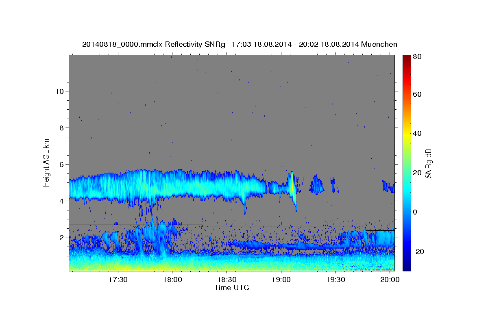Click the dark blue bottom of colorbar
Image resolution: width=488 pixels, height=325 pixels.
click(x=407, y=266)
